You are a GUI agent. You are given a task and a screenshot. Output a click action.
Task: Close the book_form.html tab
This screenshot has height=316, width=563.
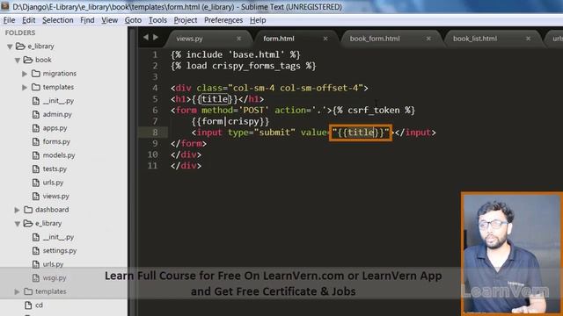tap(428, 39)
